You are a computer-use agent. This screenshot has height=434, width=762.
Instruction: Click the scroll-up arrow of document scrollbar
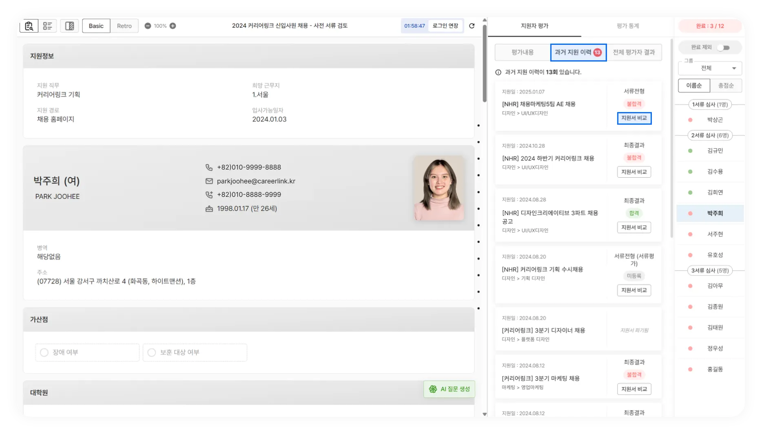click(485, 20)
